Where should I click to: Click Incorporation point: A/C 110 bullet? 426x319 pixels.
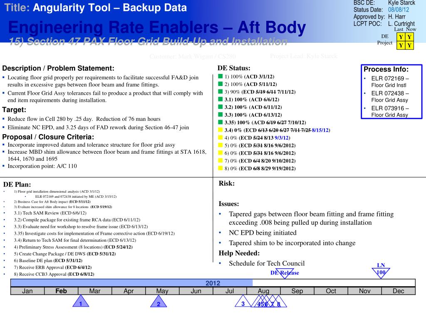click(x=42, y=166)
